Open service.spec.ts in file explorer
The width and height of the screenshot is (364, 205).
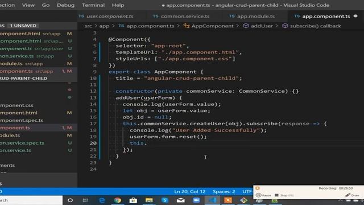coord(22,143)
